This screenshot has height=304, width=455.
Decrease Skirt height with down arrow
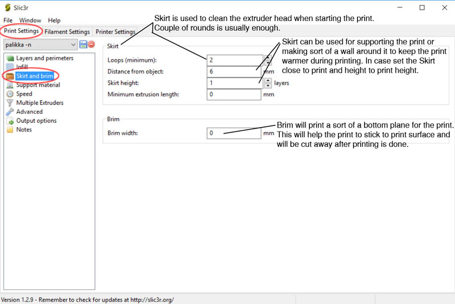[x=268, y=86]
